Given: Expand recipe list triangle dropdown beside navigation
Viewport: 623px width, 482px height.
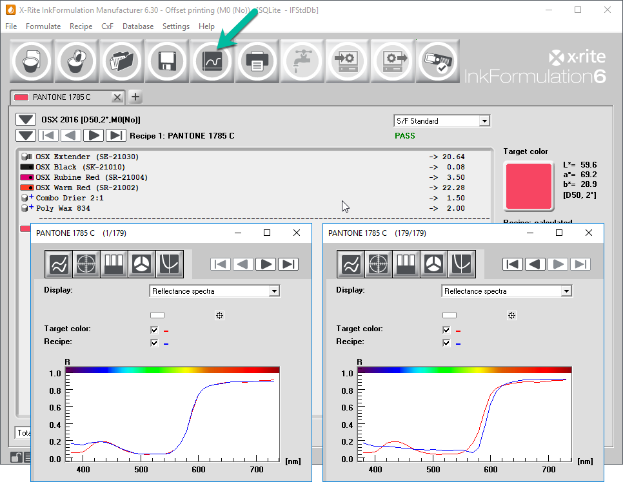Looking at the screenshot, I should [26, 135].
